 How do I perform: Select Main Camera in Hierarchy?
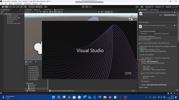(x=13, y=16)
